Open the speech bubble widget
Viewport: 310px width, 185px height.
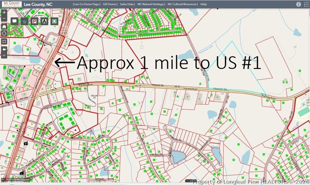(x=14, y=21)
